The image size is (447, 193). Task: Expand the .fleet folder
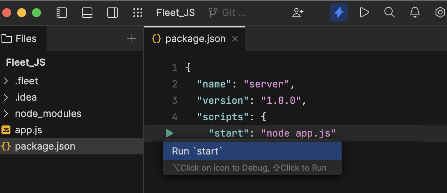(x=6, y=81)
